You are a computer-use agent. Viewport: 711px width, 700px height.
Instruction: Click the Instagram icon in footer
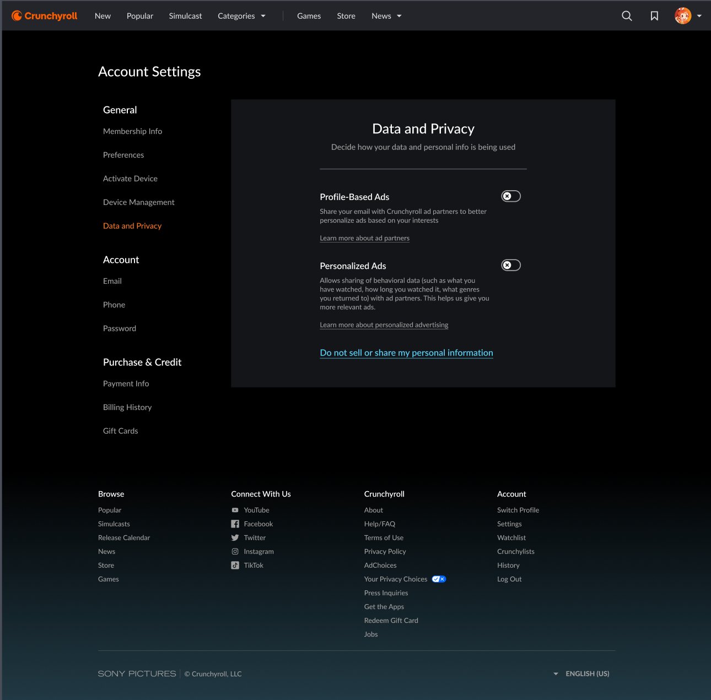[235, 552]
